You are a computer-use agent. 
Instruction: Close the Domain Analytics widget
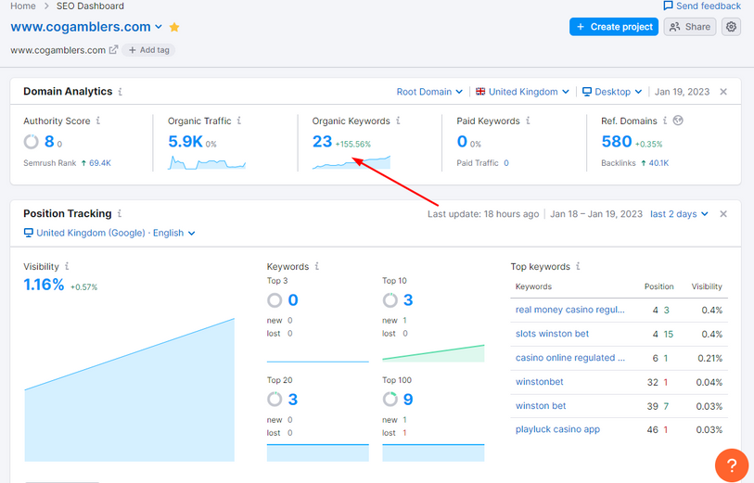(x=723, y=92)
